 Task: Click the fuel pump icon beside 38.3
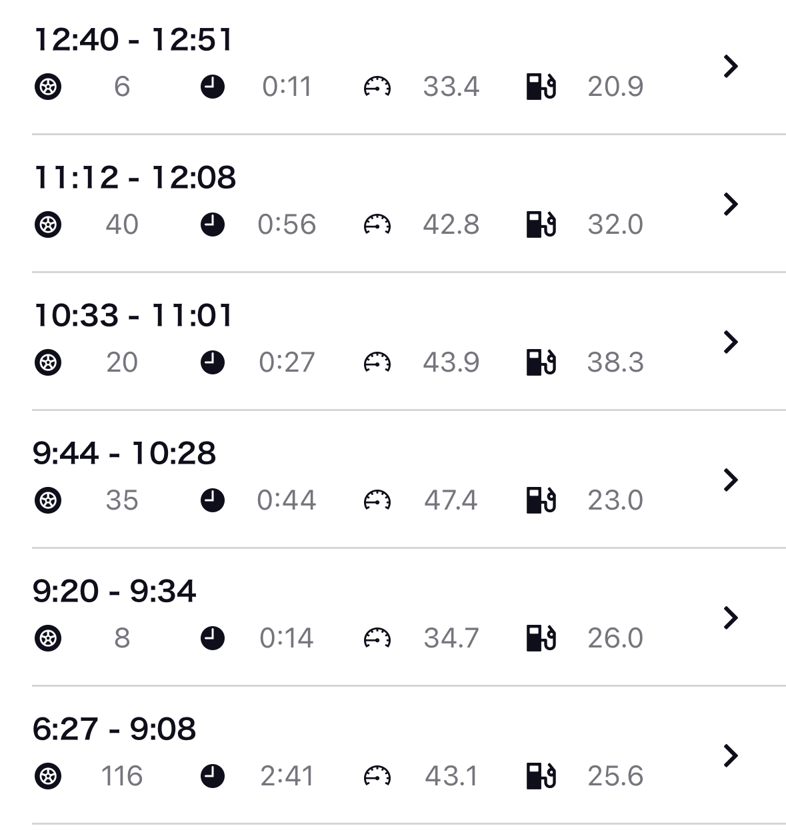coord(541,362)
